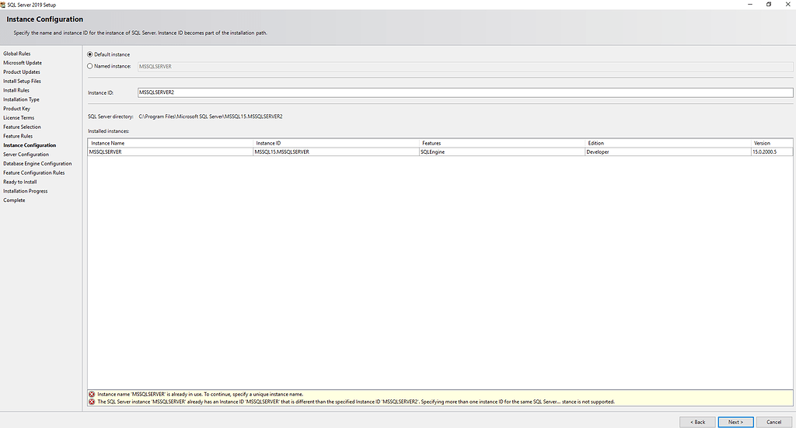Click the Named instance text box
Viewport: 796px width, 428px height.
tap(464, 67)
